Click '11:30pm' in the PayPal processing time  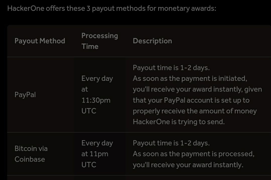96,100
